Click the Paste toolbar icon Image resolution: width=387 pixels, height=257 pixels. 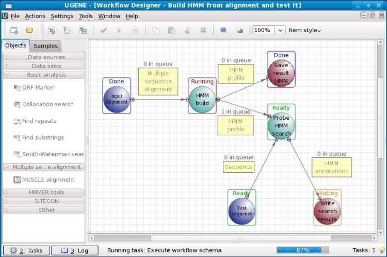pyautogui.click(x=171, y=30)
